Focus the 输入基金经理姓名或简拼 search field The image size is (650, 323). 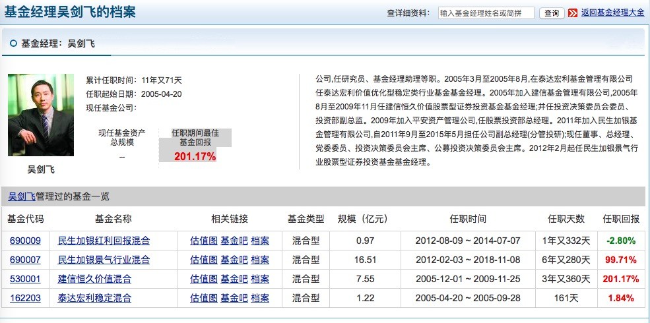coord(486,13)
